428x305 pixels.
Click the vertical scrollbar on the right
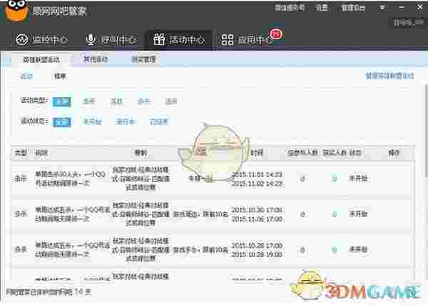click(426, 131)
